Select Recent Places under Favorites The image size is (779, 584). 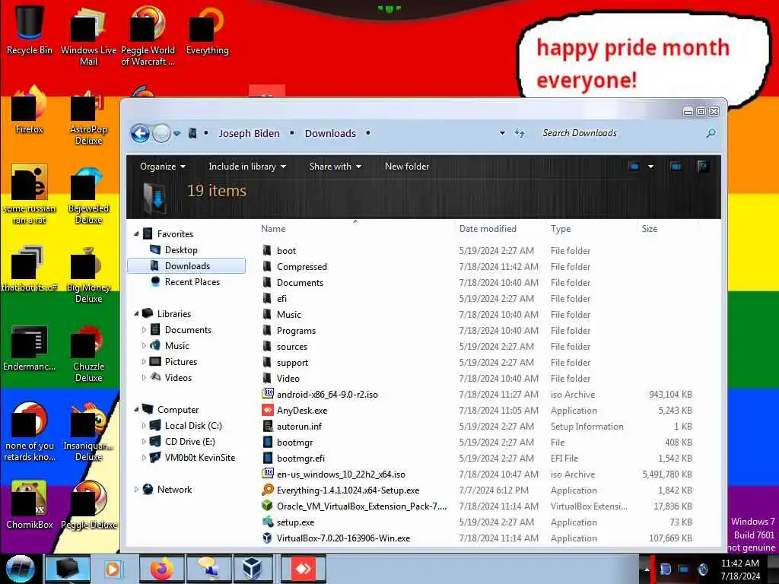[x=192, y=281]
